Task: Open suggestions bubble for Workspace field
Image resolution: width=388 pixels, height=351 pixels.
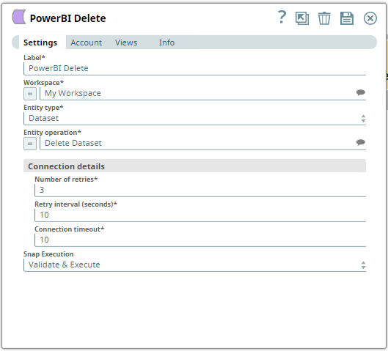Action: click(361, 92)
